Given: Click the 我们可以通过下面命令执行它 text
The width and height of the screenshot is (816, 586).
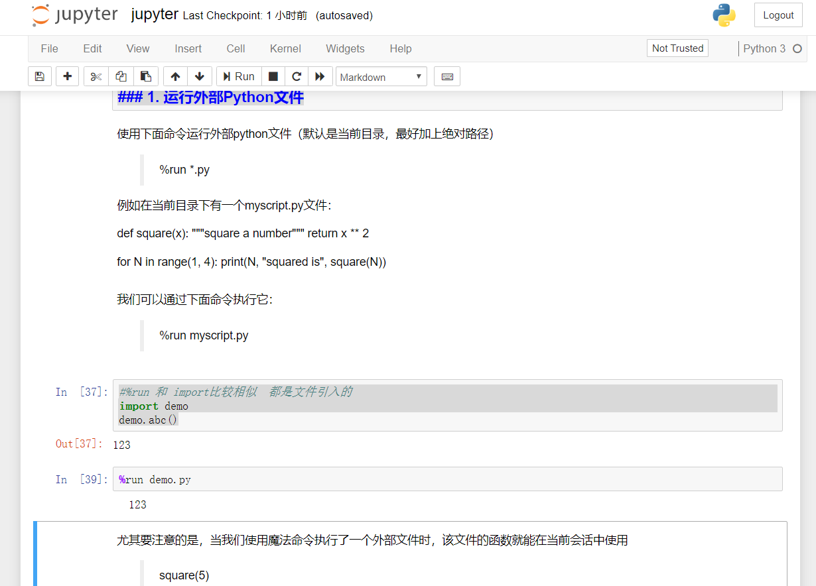Looking at the screenshot, I should pos(194,300).
